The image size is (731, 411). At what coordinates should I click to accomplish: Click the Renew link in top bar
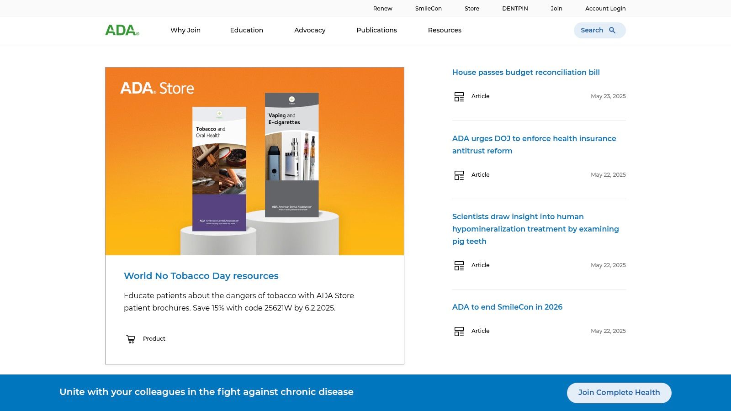click(383, 8)
